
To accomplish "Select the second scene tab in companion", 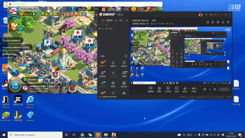I will point(109,20).
